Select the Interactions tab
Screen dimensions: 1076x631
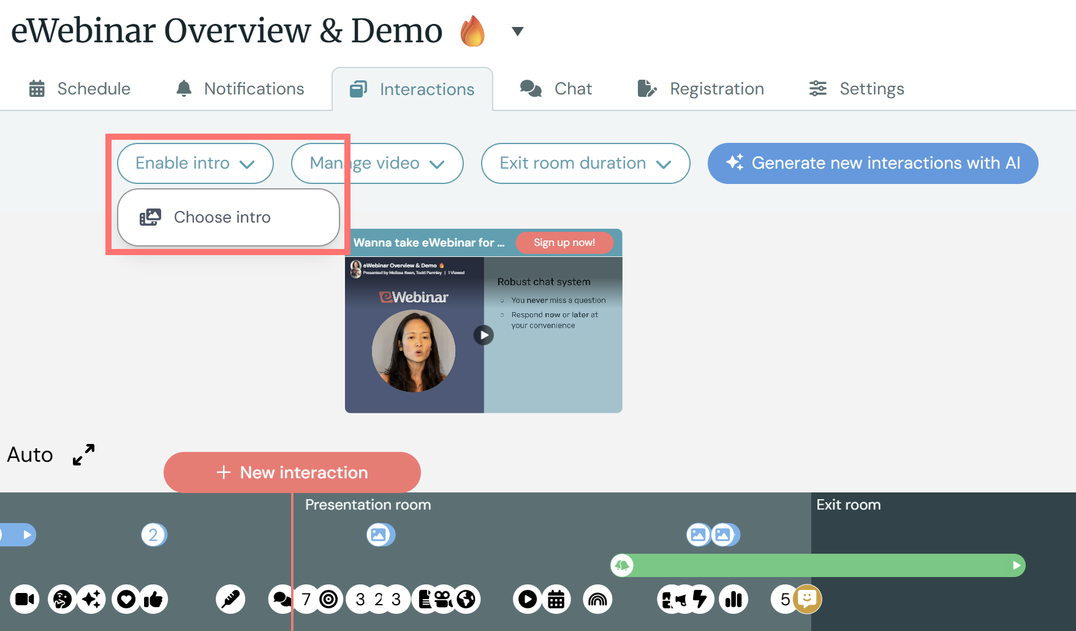412,90
